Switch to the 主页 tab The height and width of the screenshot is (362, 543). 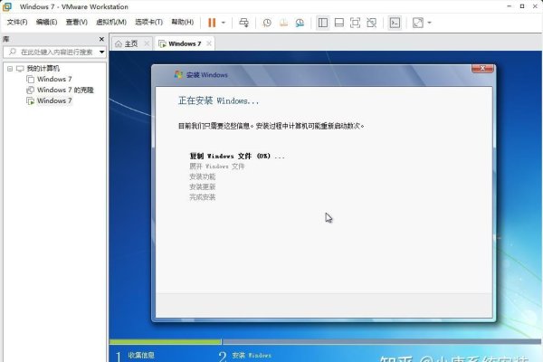click(x=130, y=43)
